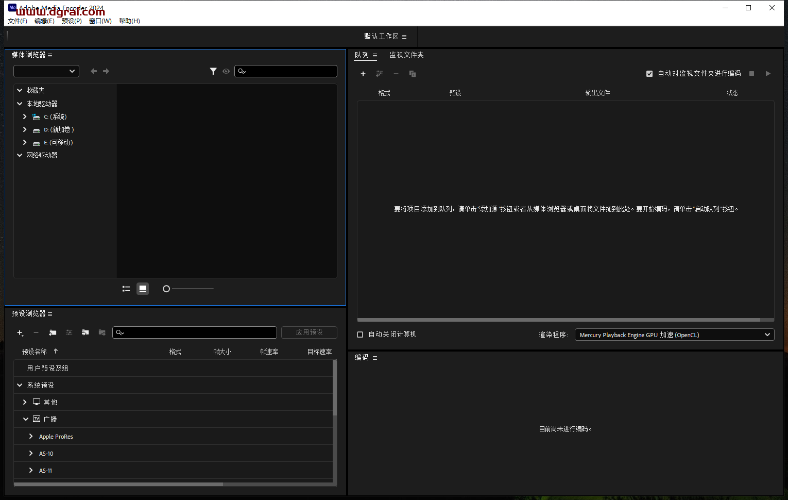Sort presets by 帧速率 column header
The height and width of the screenshot is (500, 788).
click(x=269, y=352)
